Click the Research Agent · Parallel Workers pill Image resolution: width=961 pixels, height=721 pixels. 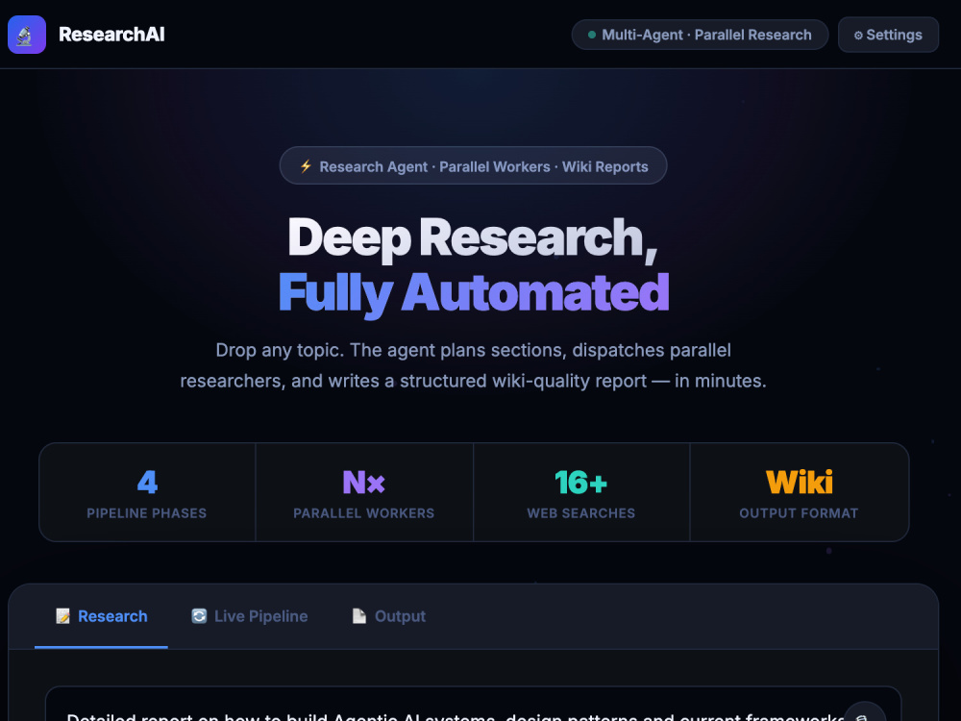(473, 165)
